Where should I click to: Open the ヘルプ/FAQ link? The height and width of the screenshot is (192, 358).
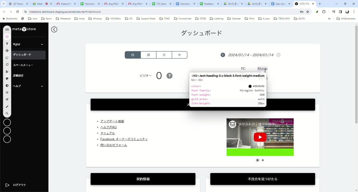[x=109, y=127]
